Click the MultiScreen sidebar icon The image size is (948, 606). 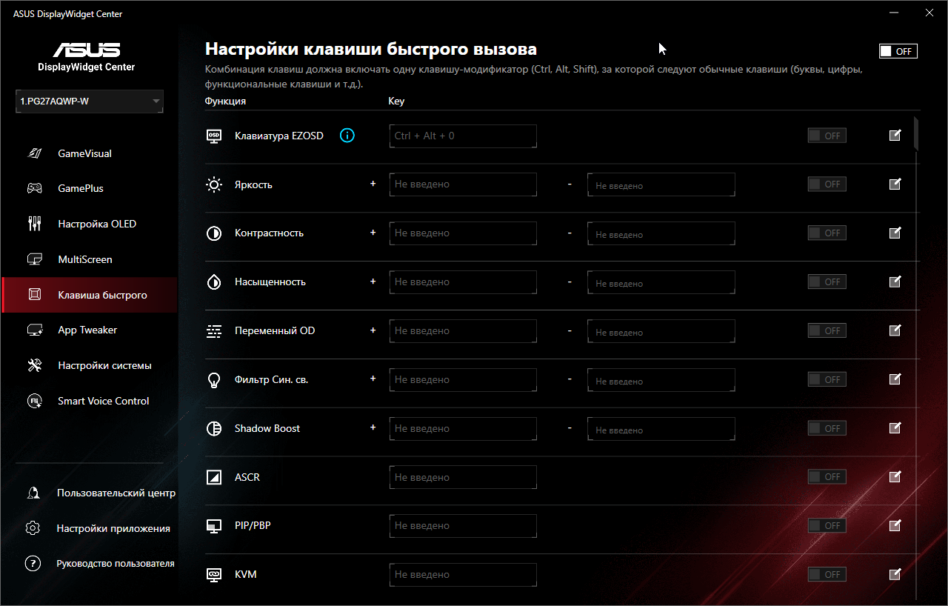click(35, 259)
